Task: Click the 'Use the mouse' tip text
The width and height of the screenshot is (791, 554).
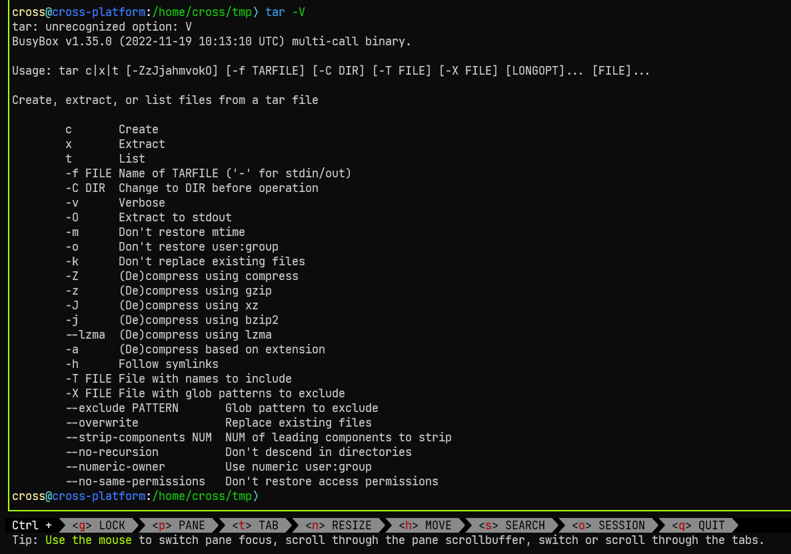Action: pos(88,540)
